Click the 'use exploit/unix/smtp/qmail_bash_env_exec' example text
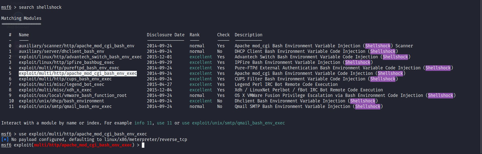 (x=233, y=123)
